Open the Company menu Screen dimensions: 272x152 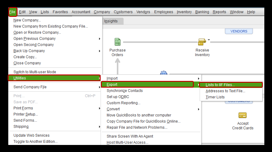(102, 12)
